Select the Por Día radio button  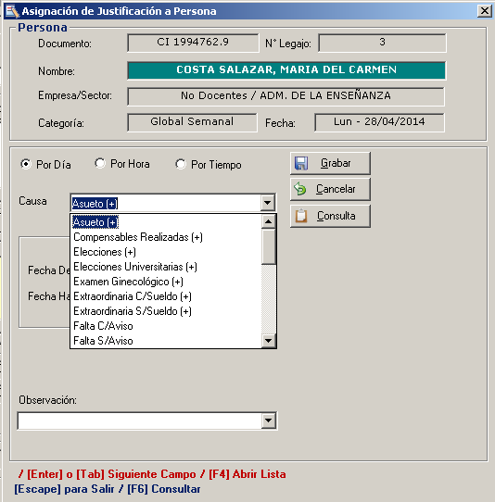click(x=26, y=164)
